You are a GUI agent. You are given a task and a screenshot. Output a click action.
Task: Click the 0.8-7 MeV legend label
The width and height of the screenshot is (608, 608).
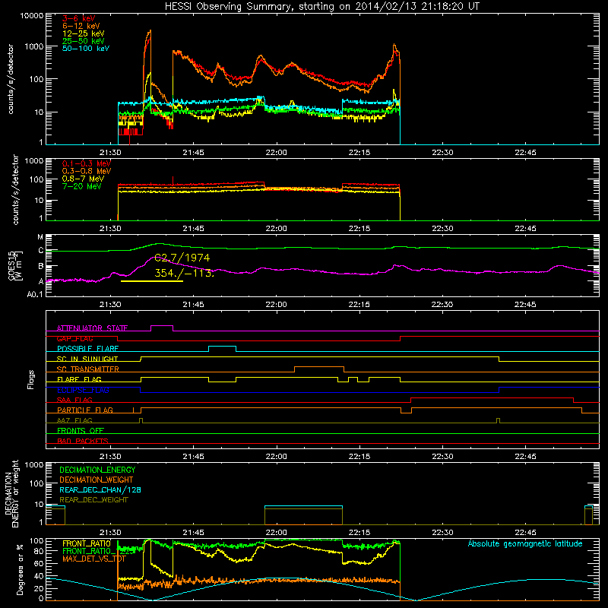[83, 179]
